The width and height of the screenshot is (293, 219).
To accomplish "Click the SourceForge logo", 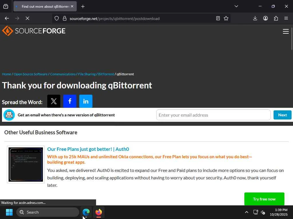I will pos(34,31).
